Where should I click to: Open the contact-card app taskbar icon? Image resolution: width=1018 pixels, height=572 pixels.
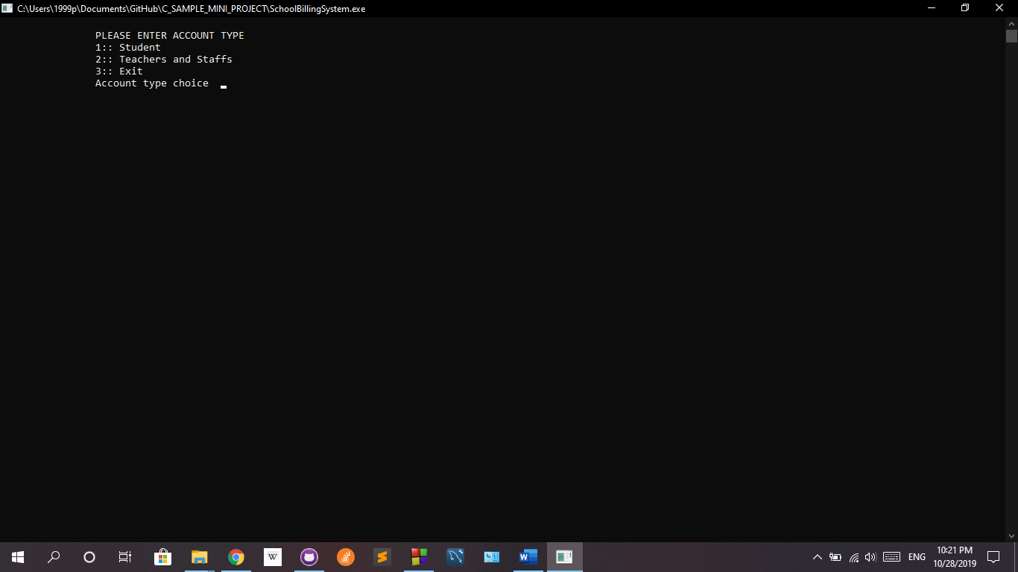click(492, 557)
